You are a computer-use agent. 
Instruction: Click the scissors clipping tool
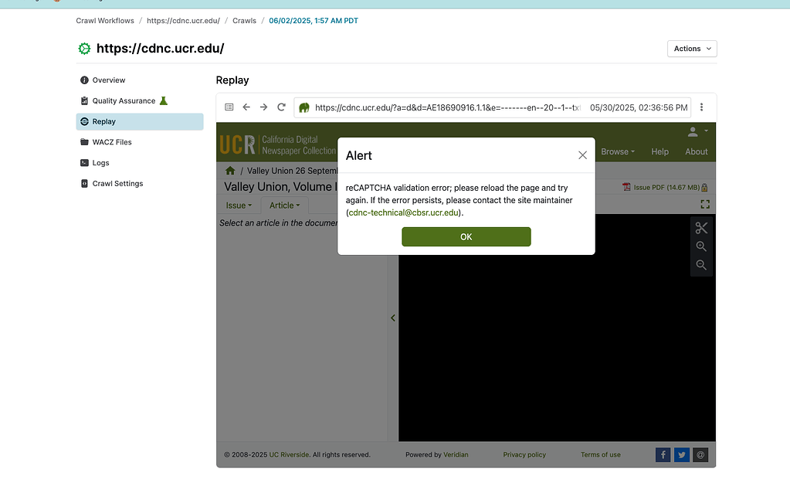(x=700, y=227)
